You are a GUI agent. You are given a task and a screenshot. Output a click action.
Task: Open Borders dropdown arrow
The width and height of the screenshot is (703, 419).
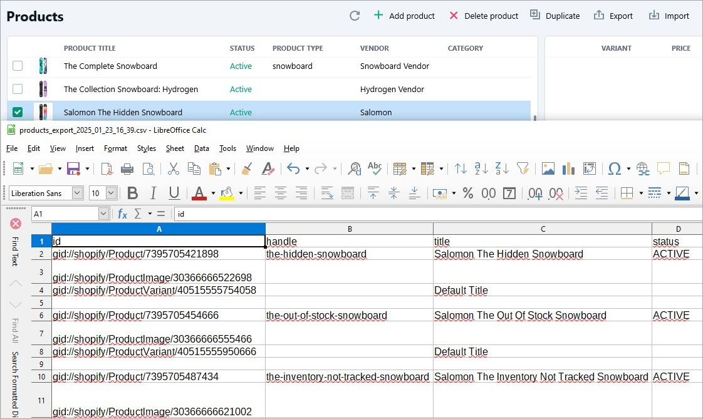[x=641, y=193]
